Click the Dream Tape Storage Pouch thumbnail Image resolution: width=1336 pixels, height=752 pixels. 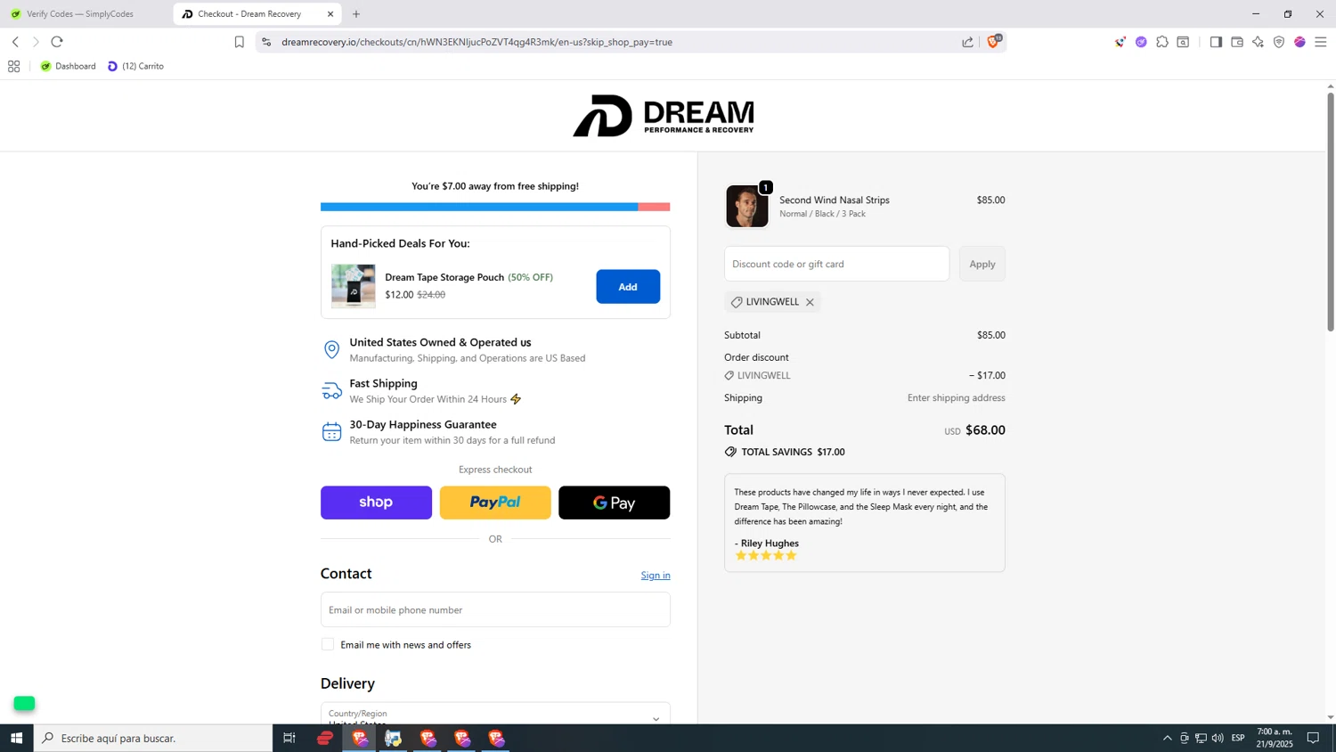tap(354, 286)
